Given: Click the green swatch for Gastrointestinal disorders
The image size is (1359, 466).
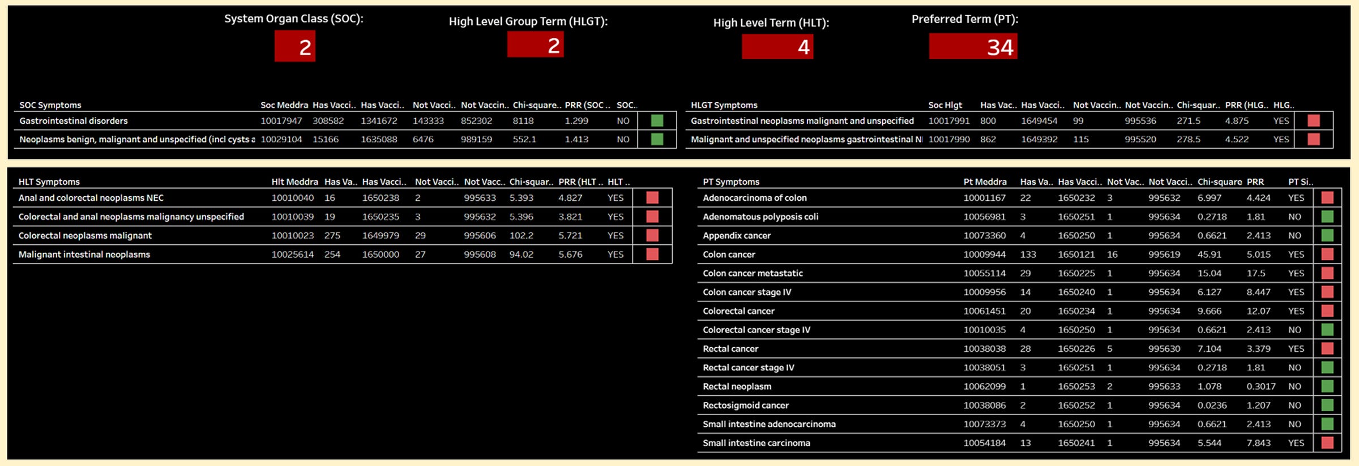Looking at the screenshot, I should tap(657, 120).
